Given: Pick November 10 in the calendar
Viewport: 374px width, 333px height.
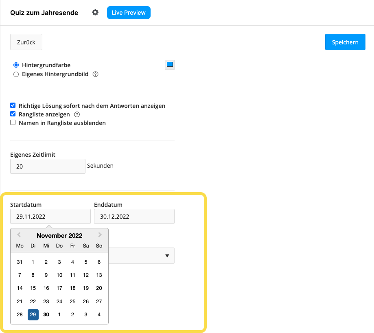Looking at the screenshot, I should click(x=59, y=275).
